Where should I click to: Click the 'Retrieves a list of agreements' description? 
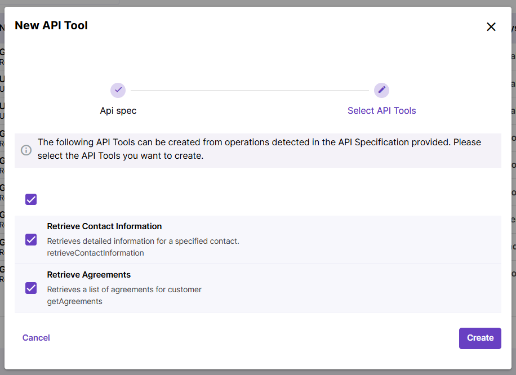pyautogui.click(x=124, y=289)
